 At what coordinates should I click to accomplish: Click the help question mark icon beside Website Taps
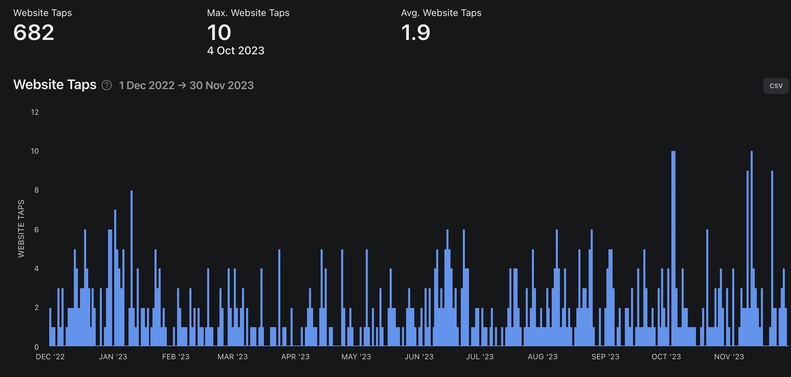107,85
